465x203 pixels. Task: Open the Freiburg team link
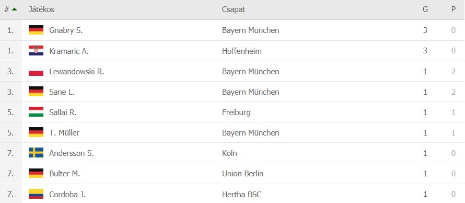click(236, 112)
